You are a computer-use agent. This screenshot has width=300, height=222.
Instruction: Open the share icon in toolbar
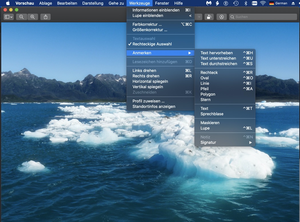46,17
